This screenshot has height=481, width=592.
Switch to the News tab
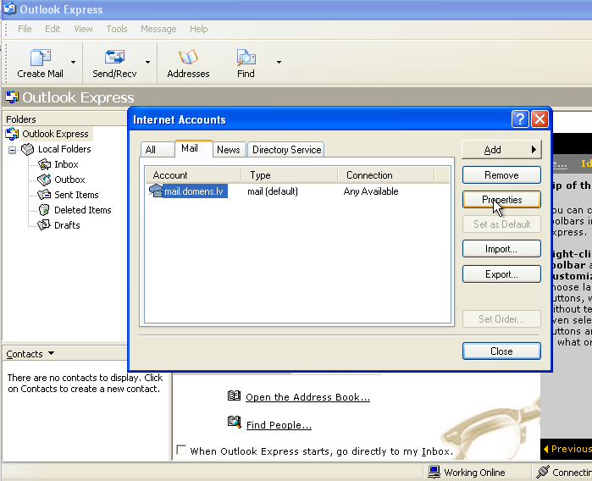[x=229, y=150]
